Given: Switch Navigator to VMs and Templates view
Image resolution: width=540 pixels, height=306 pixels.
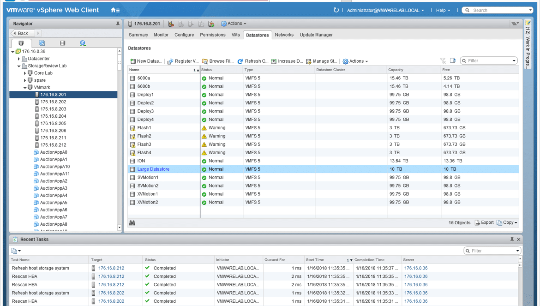Looking at the screenshot, I should coord(42,43).
